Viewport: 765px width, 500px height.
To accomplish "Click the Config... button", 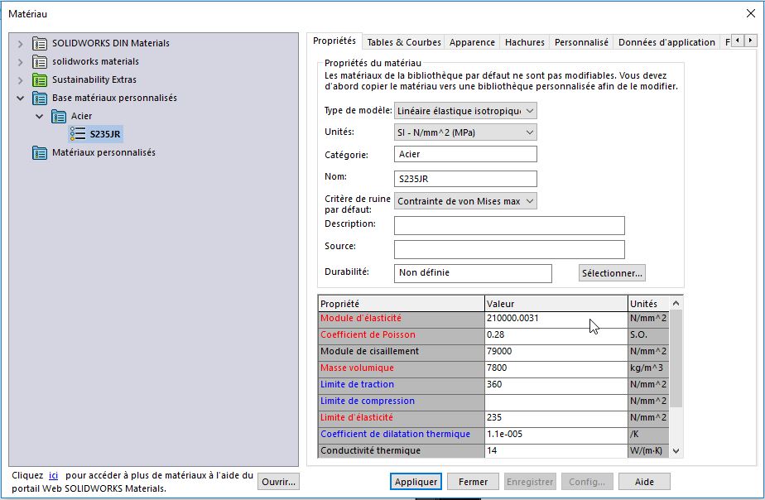I will click(x=587, y=482).
